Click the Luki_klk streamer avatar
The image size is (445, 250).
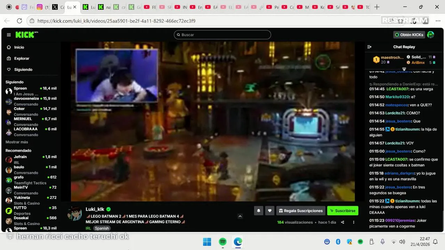click(74, 214)
